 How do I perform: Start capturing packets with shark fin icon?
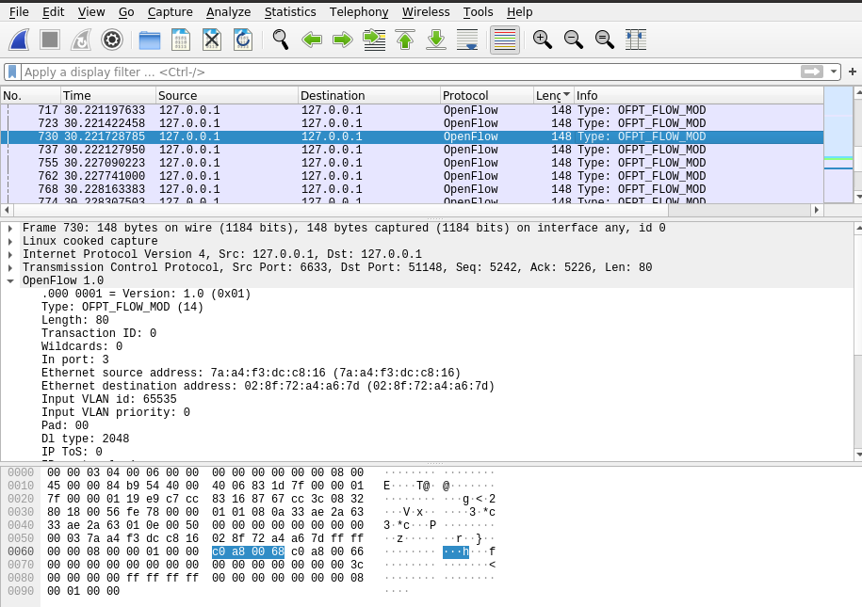point(19,40)
